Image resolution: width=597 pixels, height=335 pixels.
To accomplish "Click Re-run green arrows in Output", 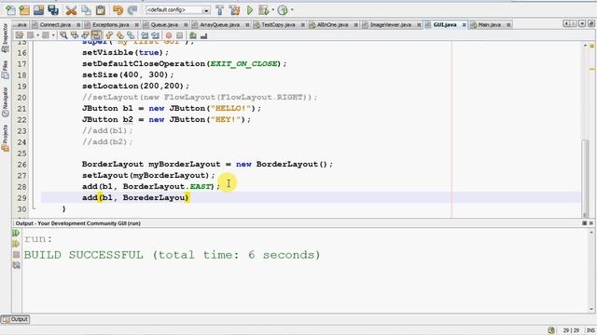I will coord(16,233).
